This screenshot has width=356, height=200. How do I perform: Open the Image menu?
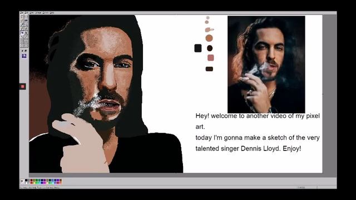pyautogui.click(x=38, y=13)
